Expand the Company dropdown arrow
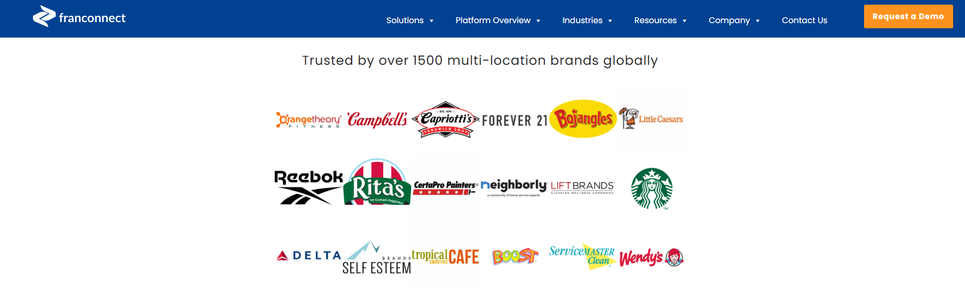 tap(757, 21)
